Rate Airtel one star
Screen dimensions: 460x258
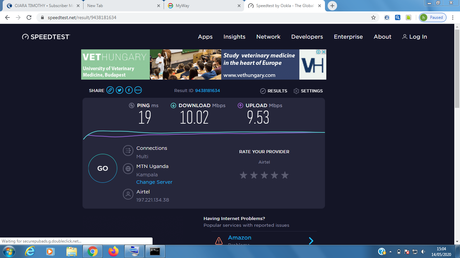click(243, 175)
